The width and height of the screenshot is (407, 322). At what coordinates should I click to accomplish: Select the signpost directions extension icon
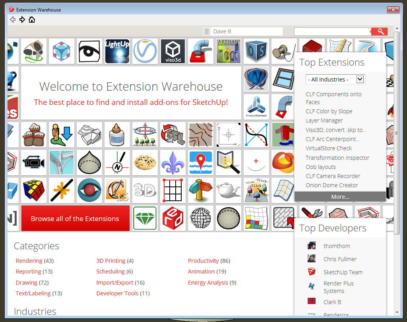[201, 190]
